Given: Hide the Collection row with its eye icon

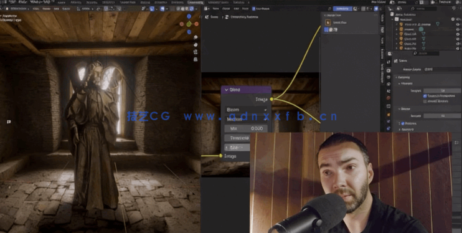Looking at the screenshot, I should click(458, 19).
